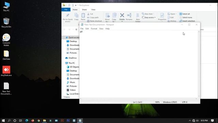Click Copy path in the File Explorer ribbon
This screenshot has width=218, height=123.
(93, 17)
